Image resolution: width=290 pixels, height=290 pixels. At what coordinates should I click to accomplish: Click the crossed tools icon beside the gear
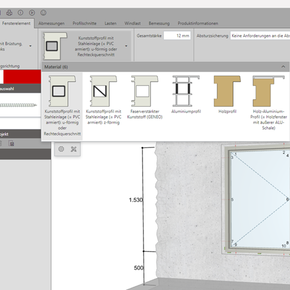[x=74, y=149]
